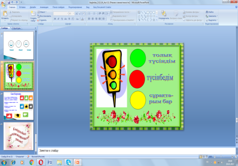Launch the Opera browser from the taskbar
The image size is (238, 166).
tap(41, 162)
